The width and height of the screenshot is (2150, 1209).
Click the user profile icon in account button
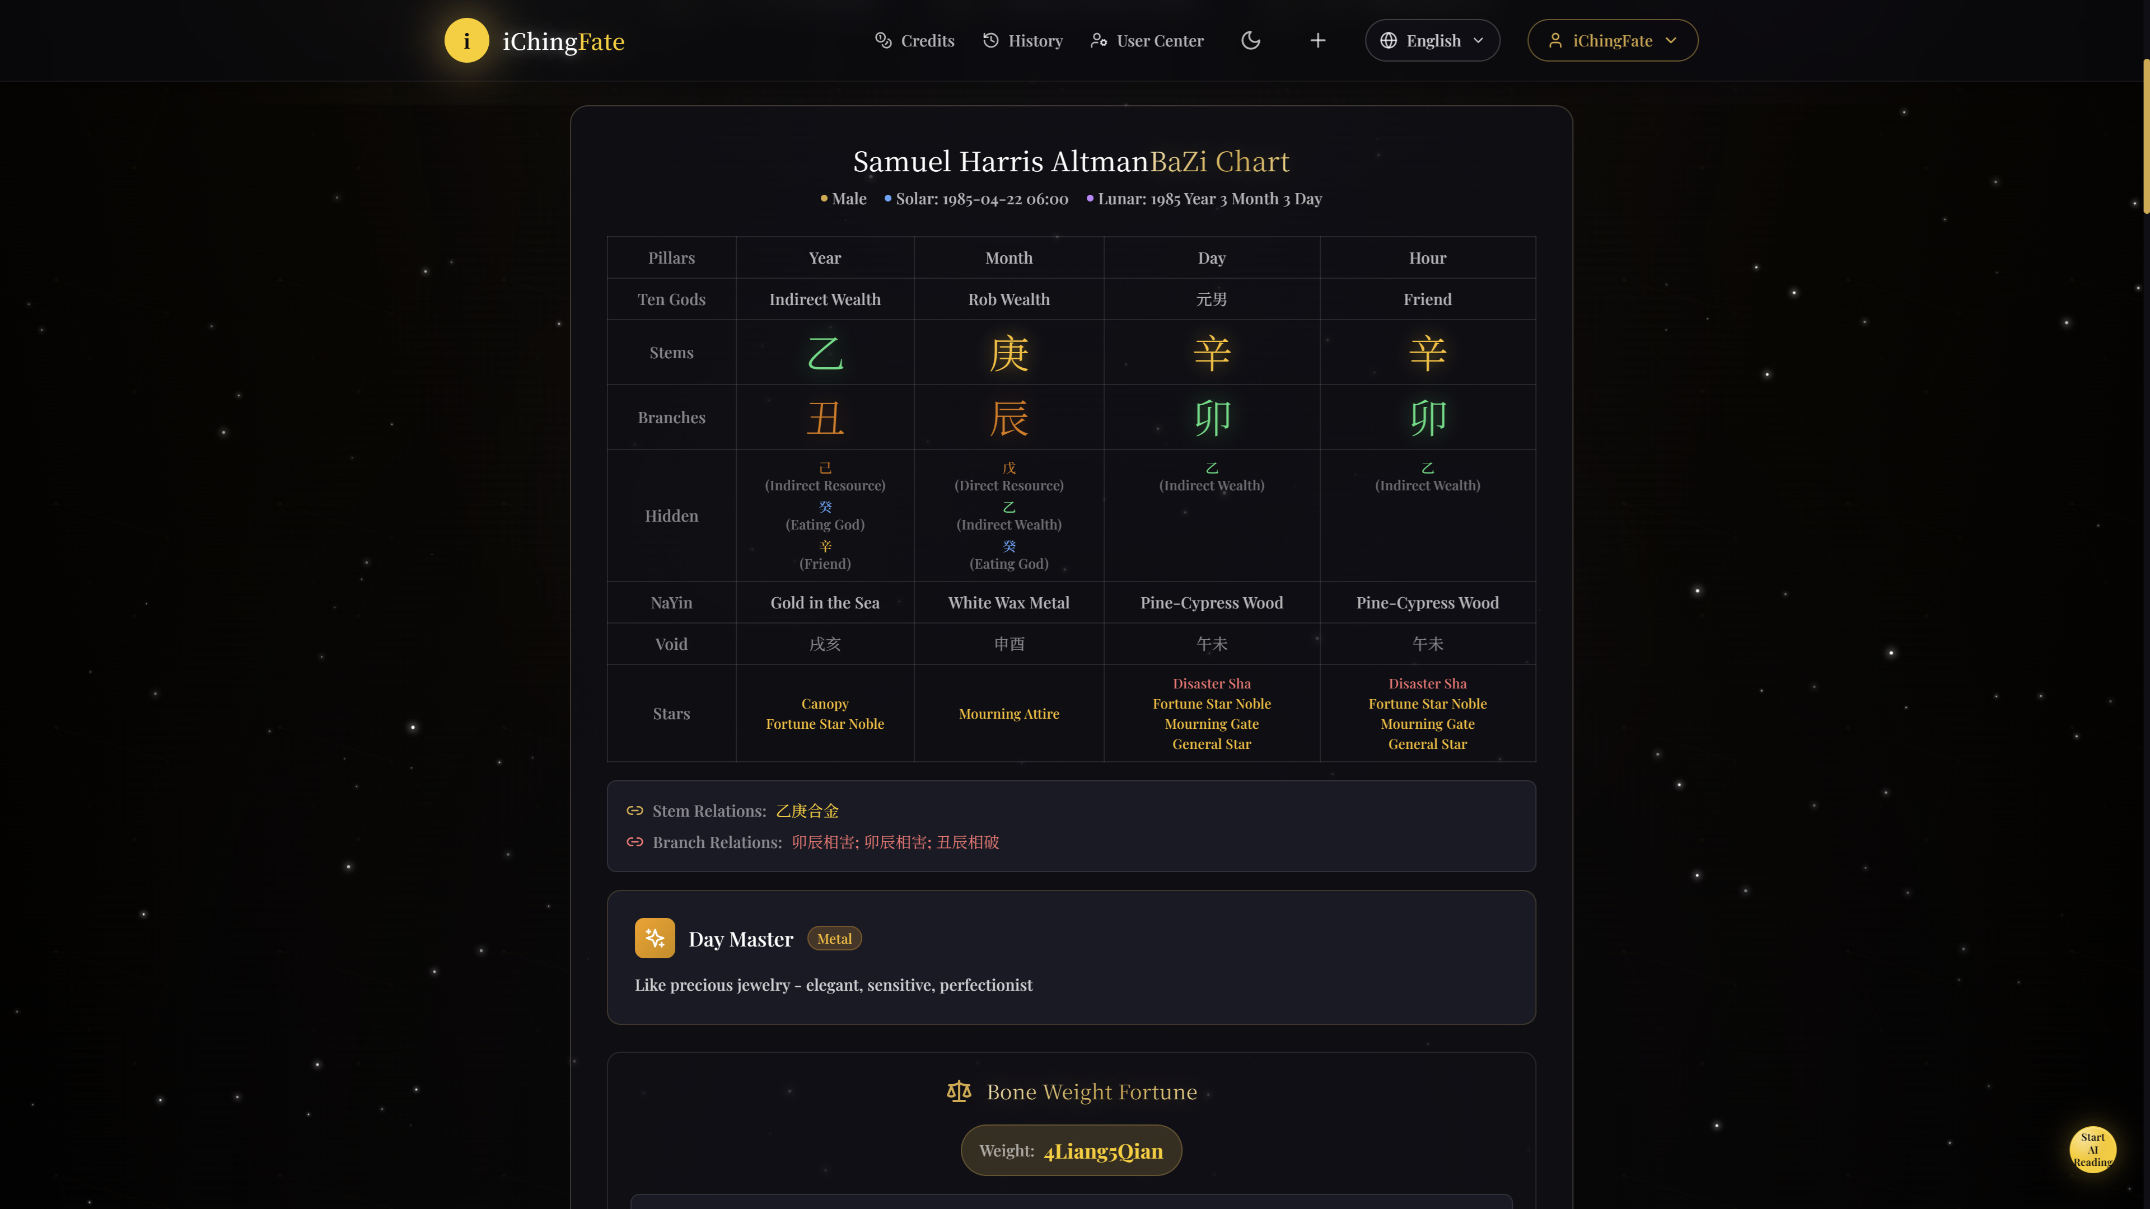[x=1555, y=40]
